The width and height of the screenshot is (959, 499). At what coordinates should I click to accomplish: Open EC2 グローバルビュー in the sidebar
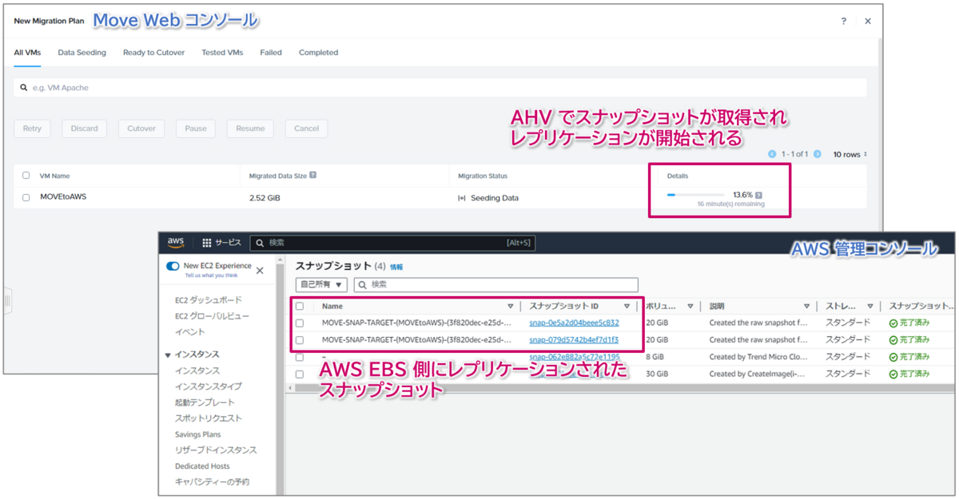tap(212, 316)
